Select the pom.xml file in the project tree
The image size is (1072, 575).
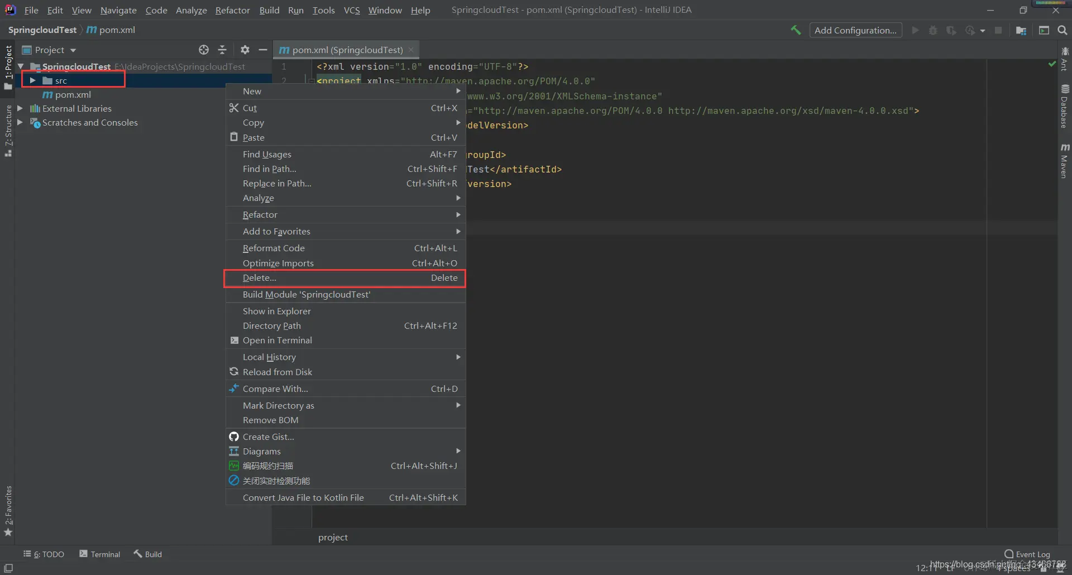tap(67, 94)
